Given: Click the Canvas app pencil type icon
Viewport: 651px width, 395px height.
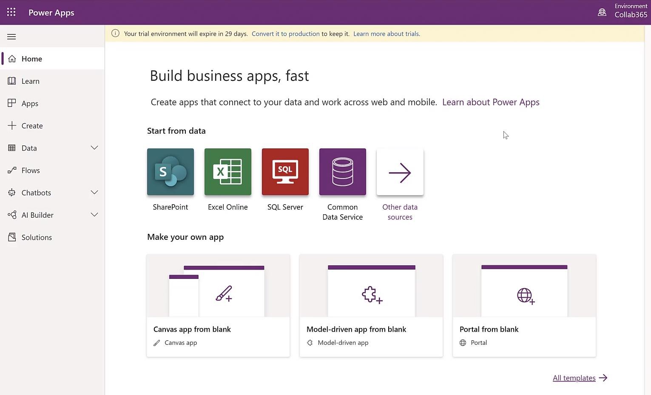Looking at the screenshot, I should (x=157, y=343).
